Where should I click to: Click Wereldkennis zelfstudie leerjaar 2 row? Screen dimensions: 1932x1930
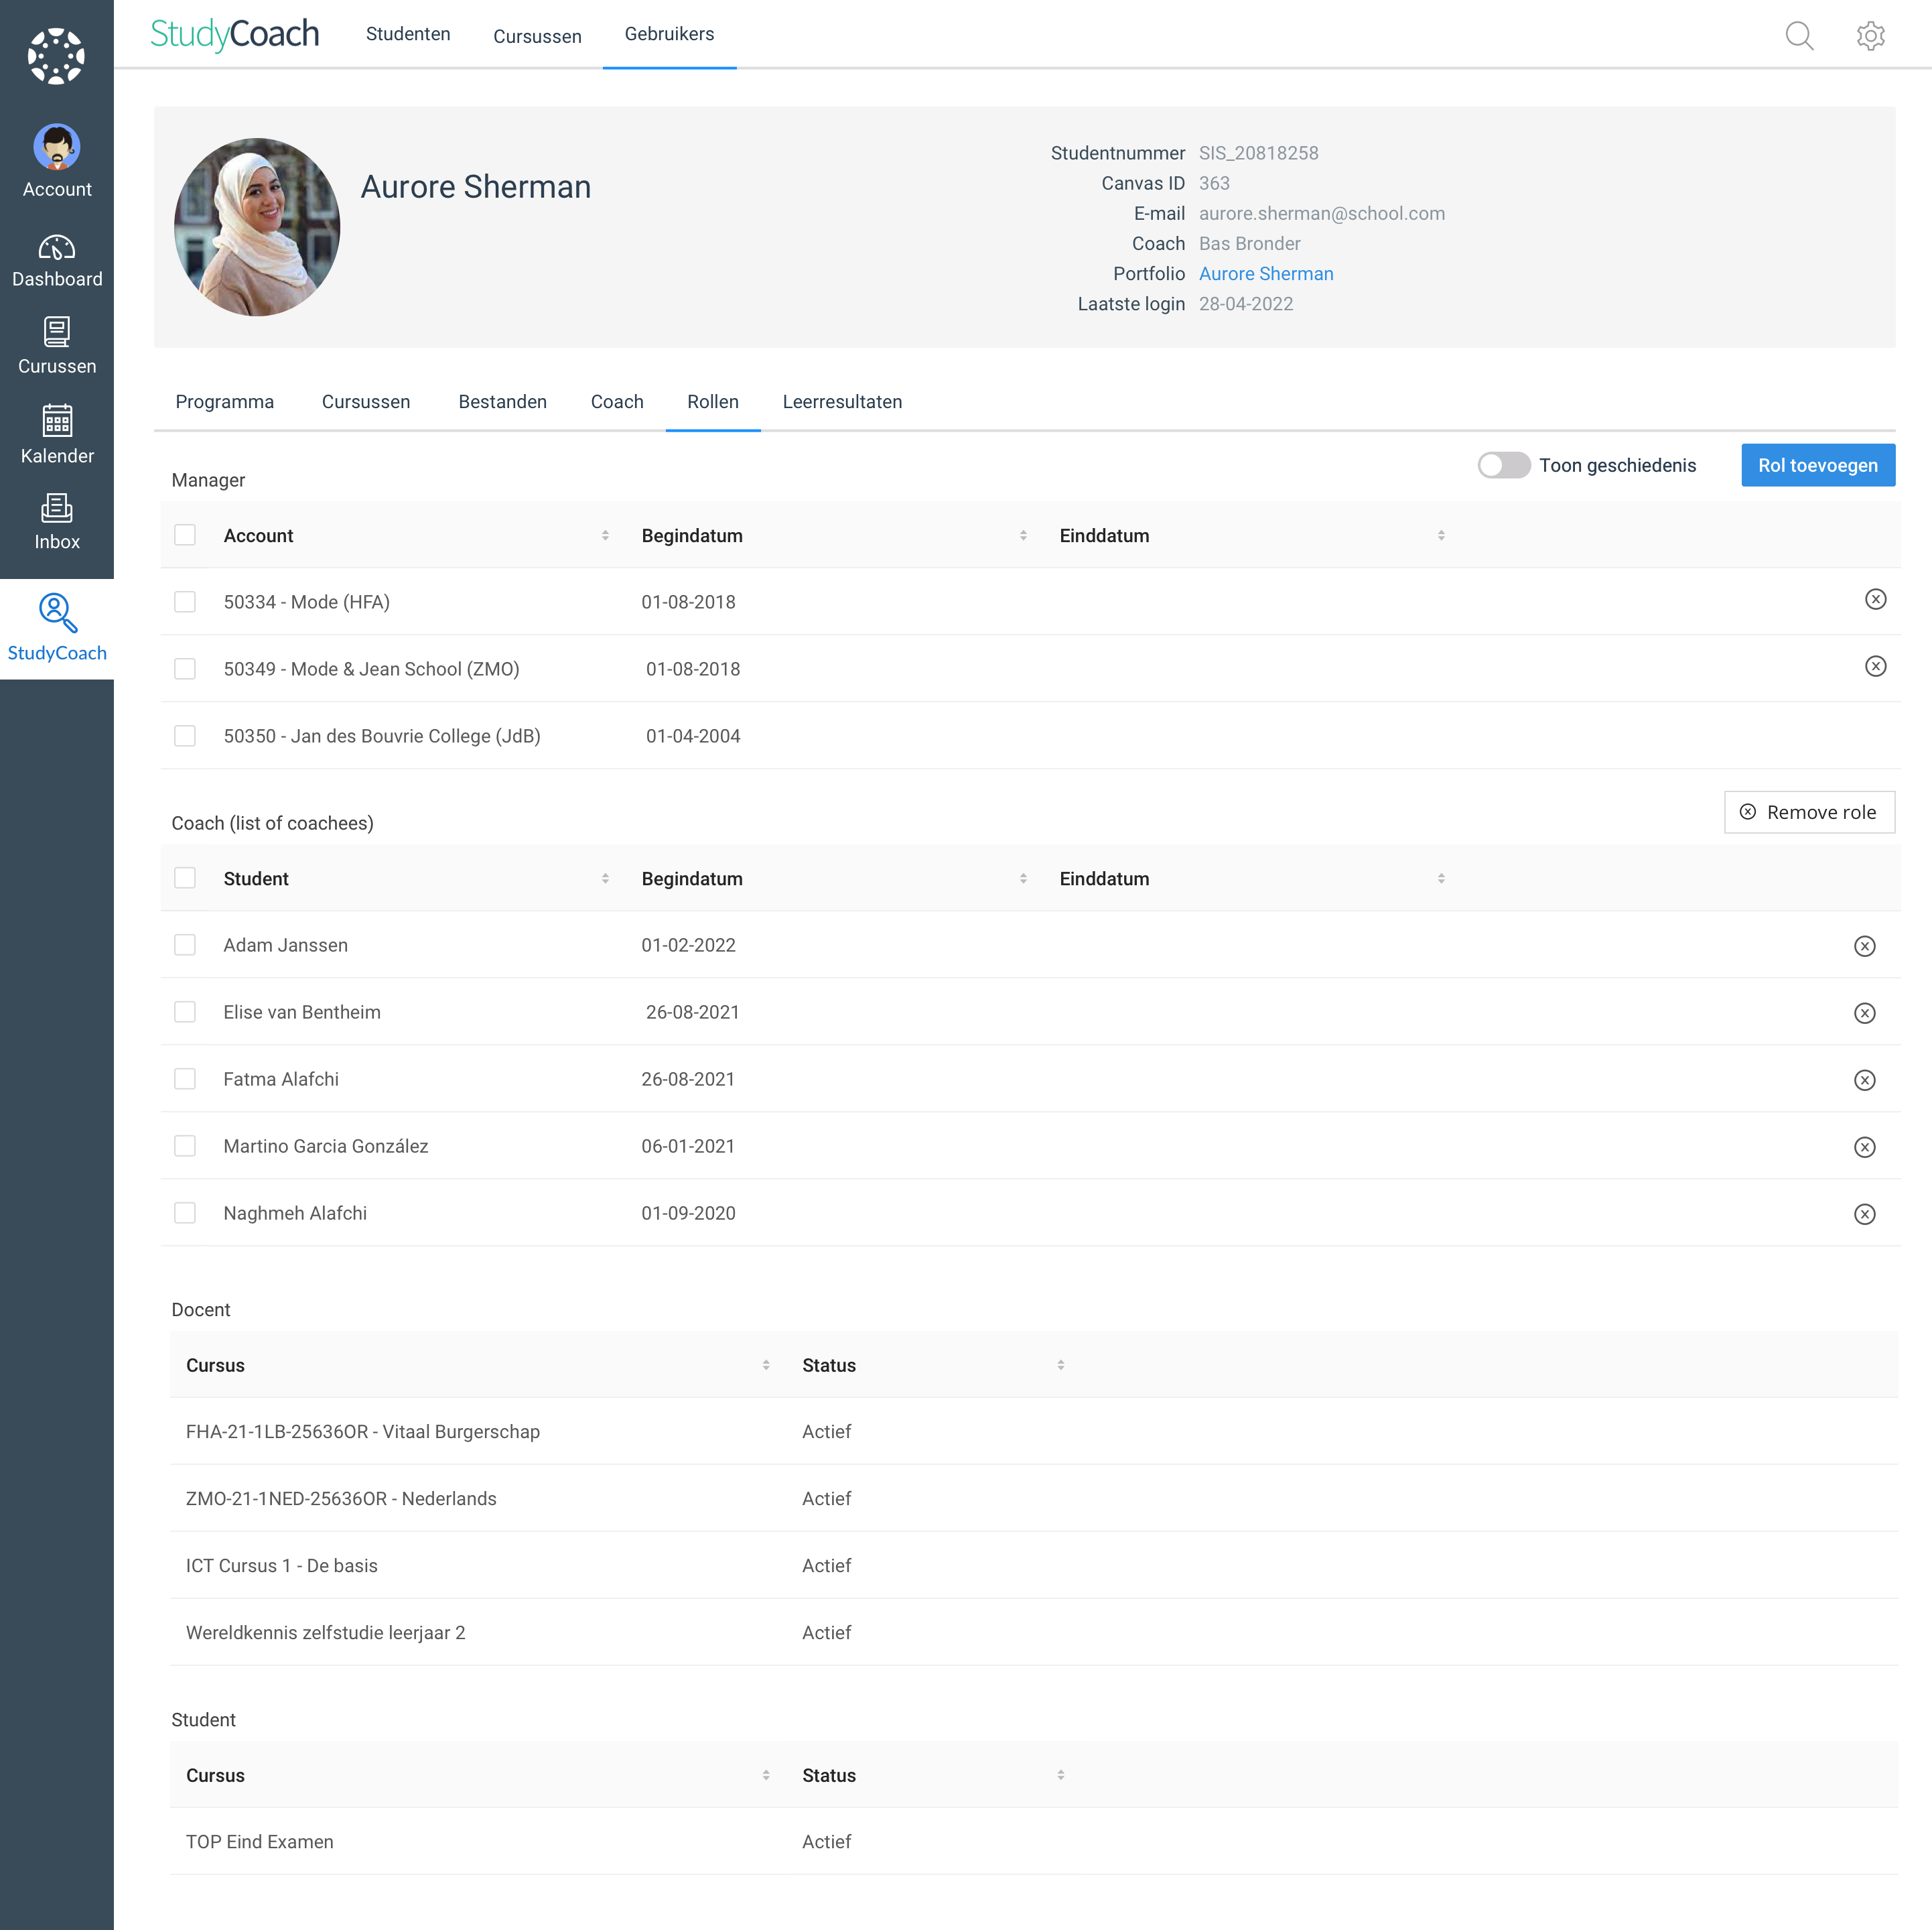[1034, 1633]
